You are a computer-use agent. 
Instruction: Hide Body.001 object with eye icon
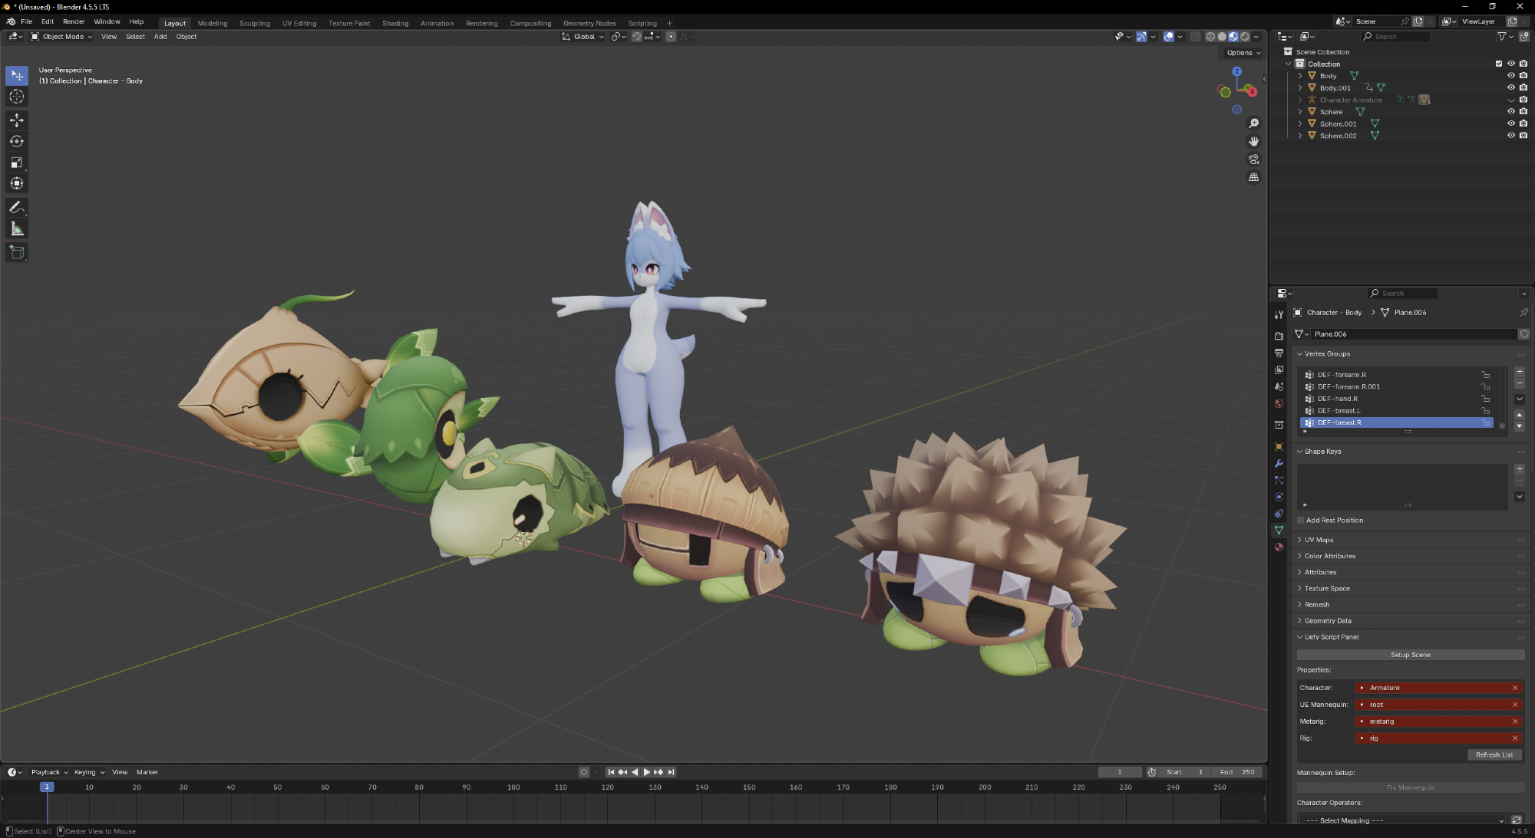(1510, 87)
